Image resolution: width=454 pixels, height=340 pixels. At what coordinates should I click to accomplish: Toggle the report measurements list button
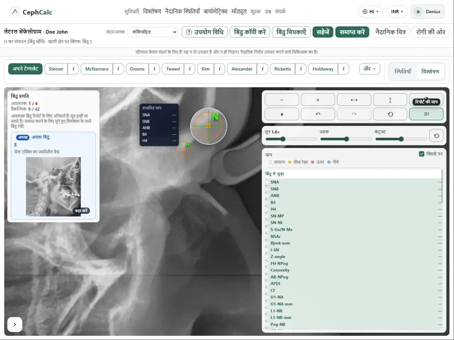point(426,114)
